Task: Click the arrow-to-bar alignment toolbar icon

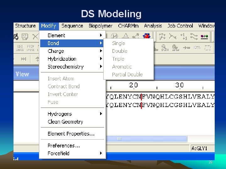Action: (186, 48)
